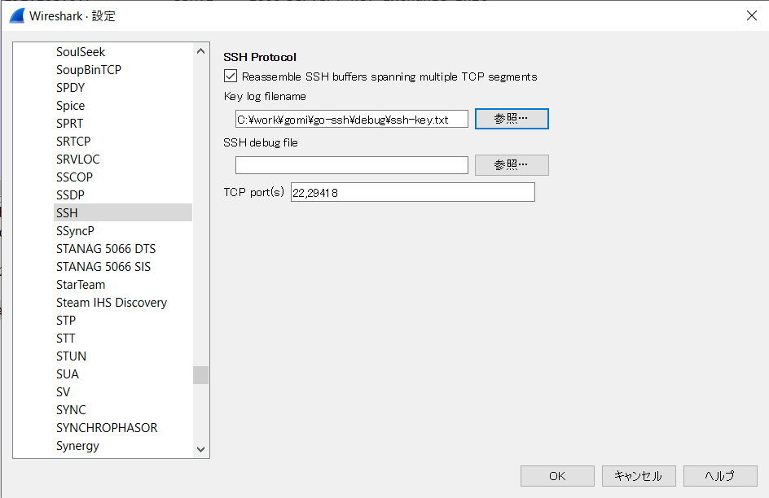Click the SSH debug file input field
The height and width of the screenshot is (498, 769).
tap(352, 165)
